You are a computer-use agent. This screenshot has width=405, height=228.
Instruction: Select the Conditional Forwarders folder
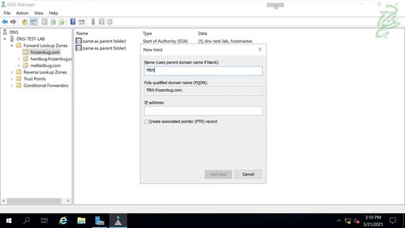[x=46, y=85]
